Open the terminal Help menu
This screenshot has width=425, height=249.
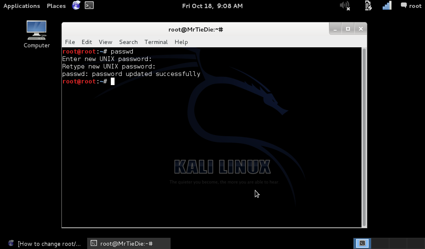[181, 42]
